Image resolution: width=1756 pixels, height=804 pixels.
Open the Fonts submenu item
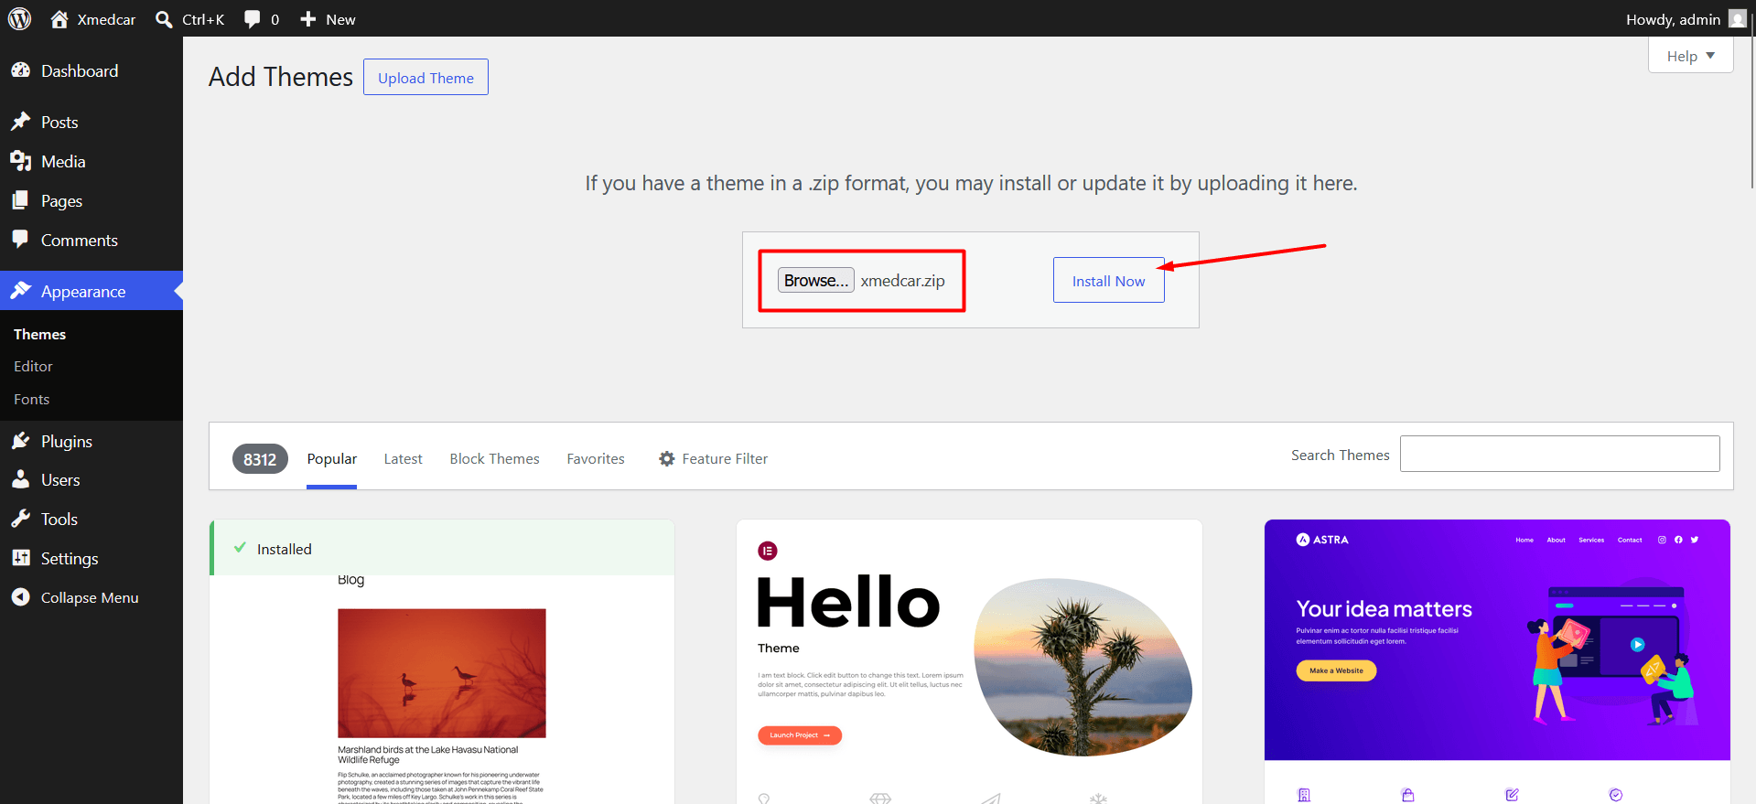pyautogui.click(x=31, y=399)
